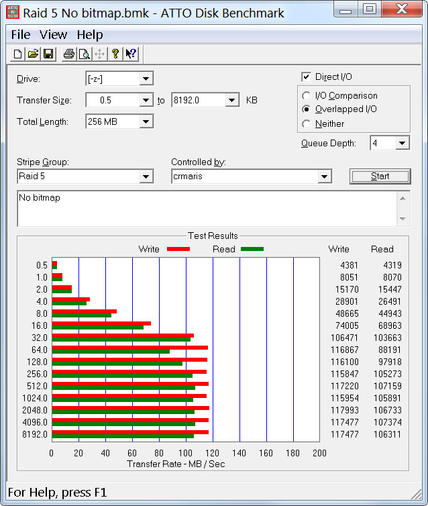Click the status bar text For Help, press F1
This screenshot has height=506, width=428.
pos(57,493)
